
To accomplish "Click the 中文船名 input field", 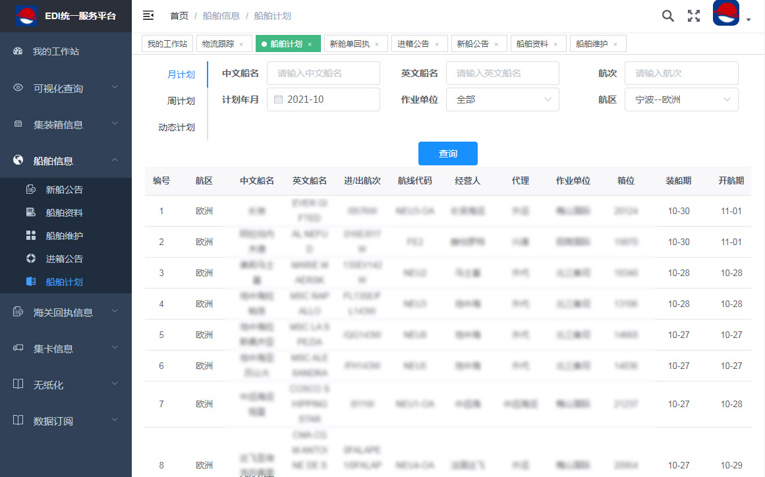I will (323, 73).
